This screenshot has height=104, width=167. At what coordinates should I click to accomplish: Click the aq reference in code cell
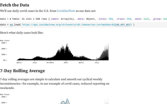[x=11, y=25]
